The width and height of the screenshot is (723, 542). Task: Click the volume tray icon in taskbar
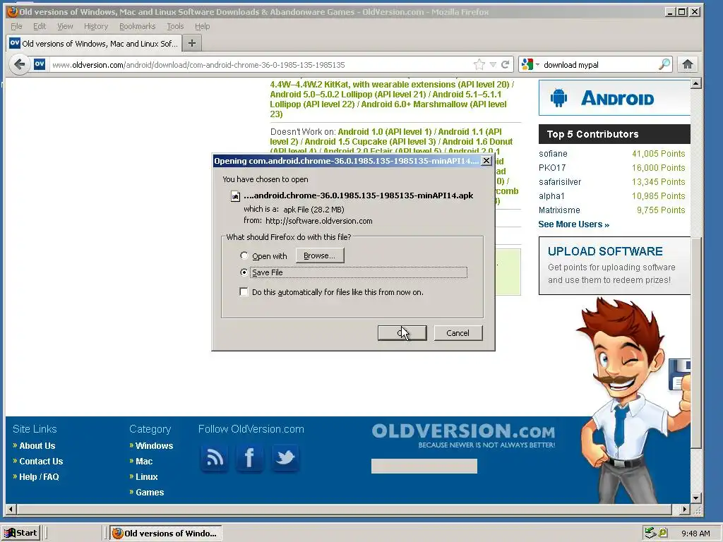[662, 533]
